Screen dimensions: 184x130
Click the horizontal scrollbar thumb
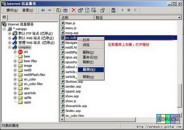[100, 120]
